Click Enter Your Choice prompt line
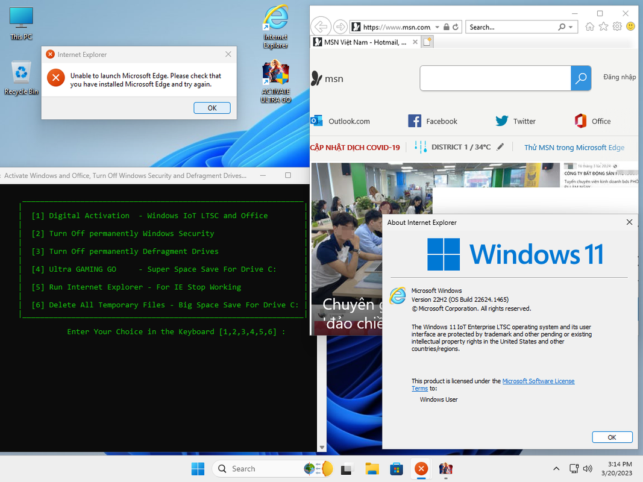This screenshot has width=643, height=482. (x=176, y=331)
